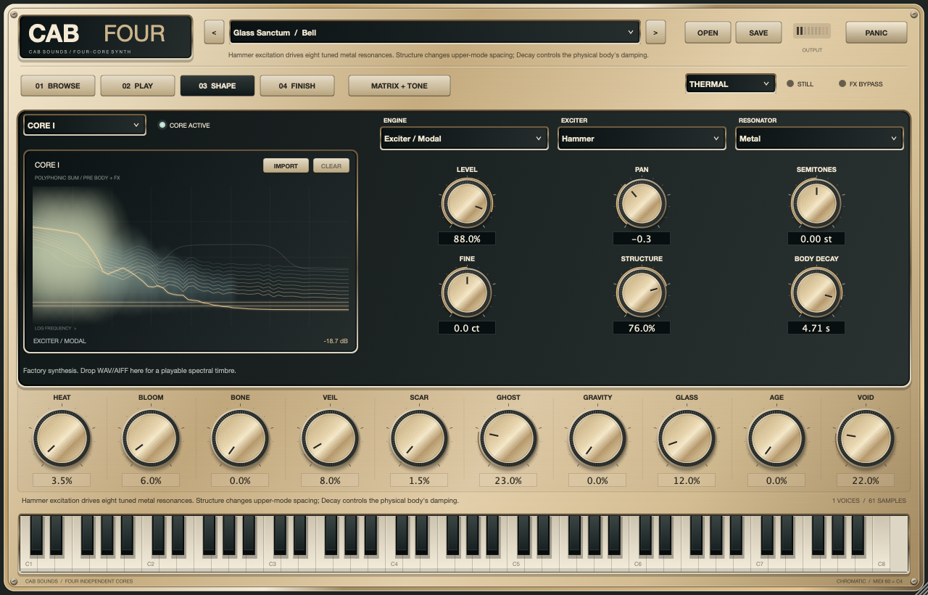
Task: Click the Import button in Core I
Action: click(x=286, y=165)
